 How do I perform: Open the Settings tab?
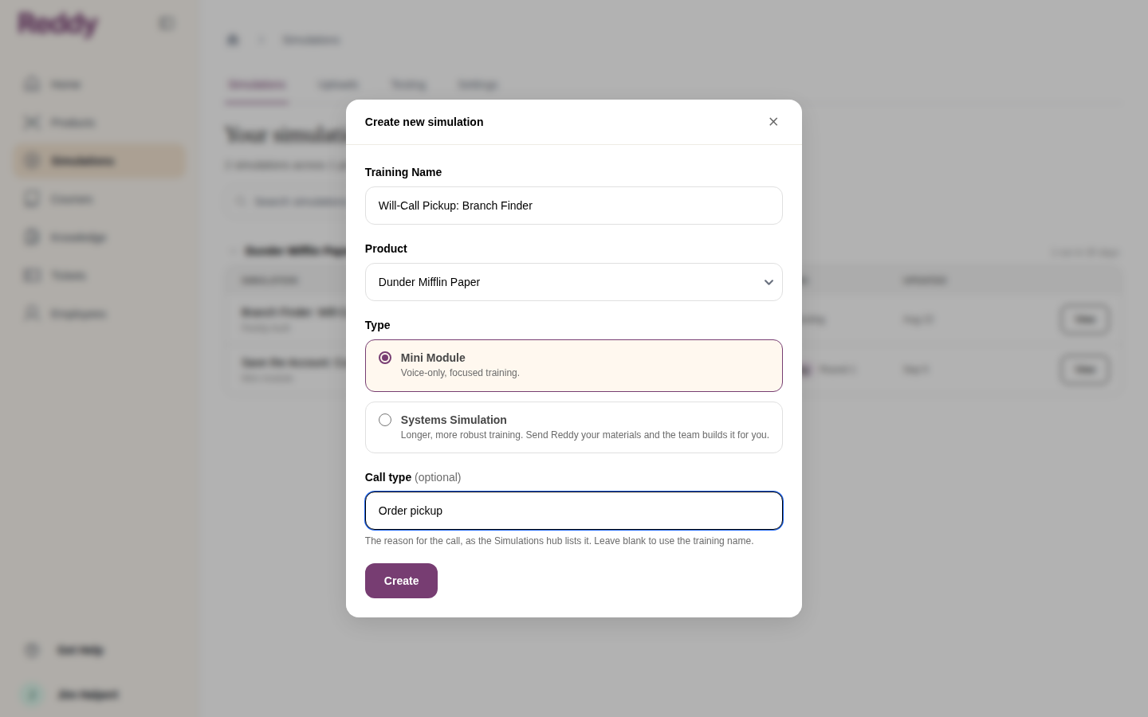coord(478,84)
